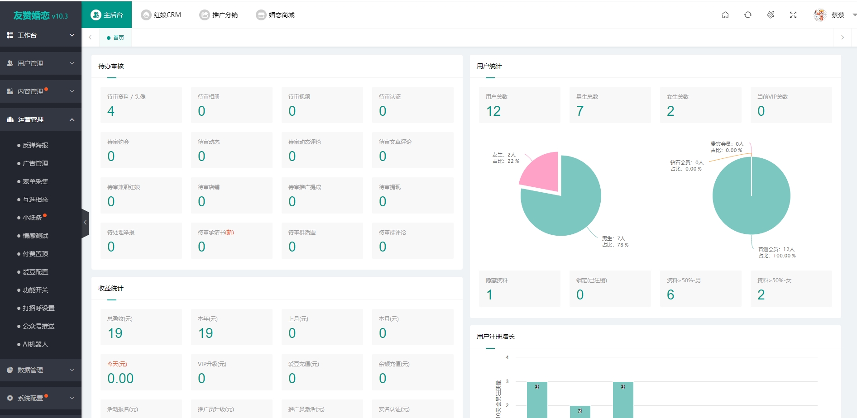Expand the 工作台 menu

pyautogui.click(x=41, y=35)
